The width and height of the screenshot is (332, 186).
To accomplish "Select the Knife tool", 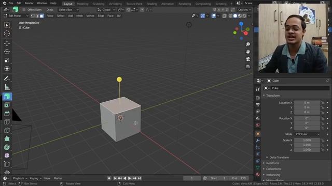I will tap(7, 130).
